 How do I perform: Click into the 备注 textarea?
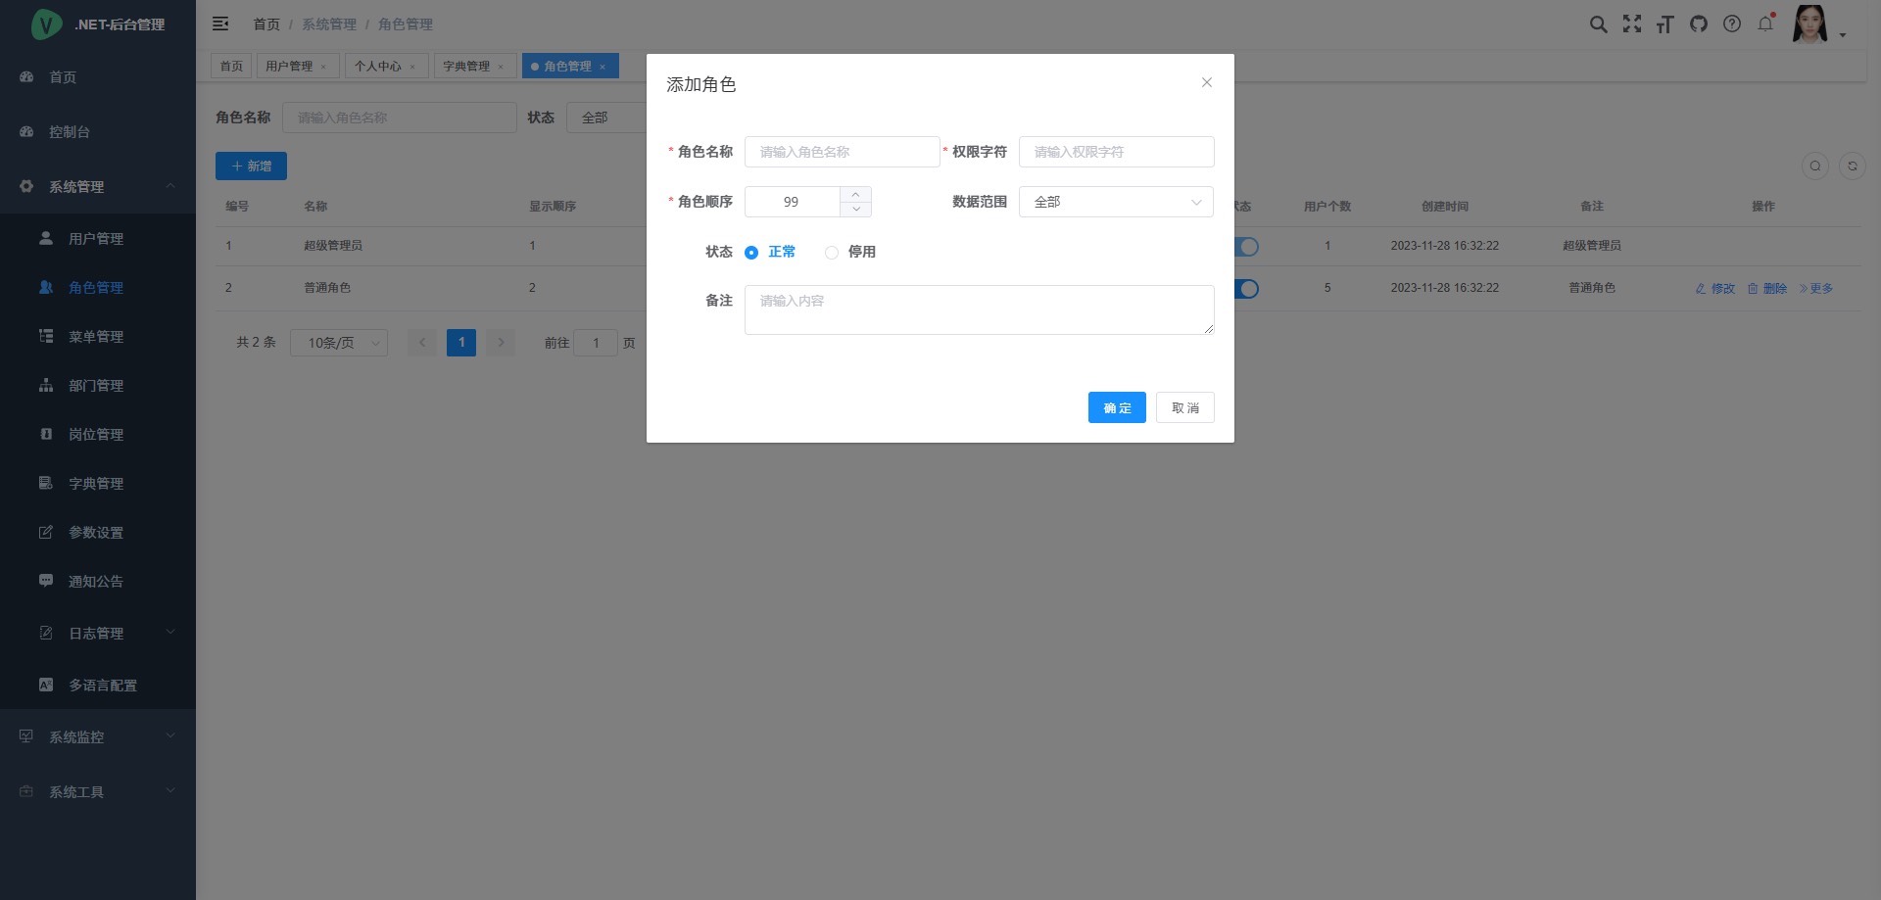980,309
